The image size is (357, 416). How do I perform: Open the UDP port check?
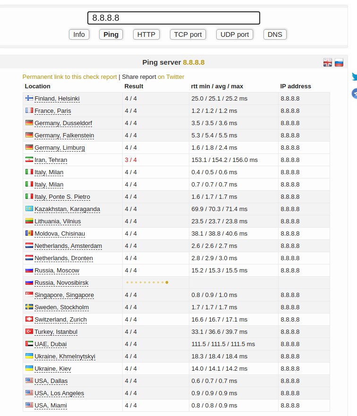[x=235, y=34]
